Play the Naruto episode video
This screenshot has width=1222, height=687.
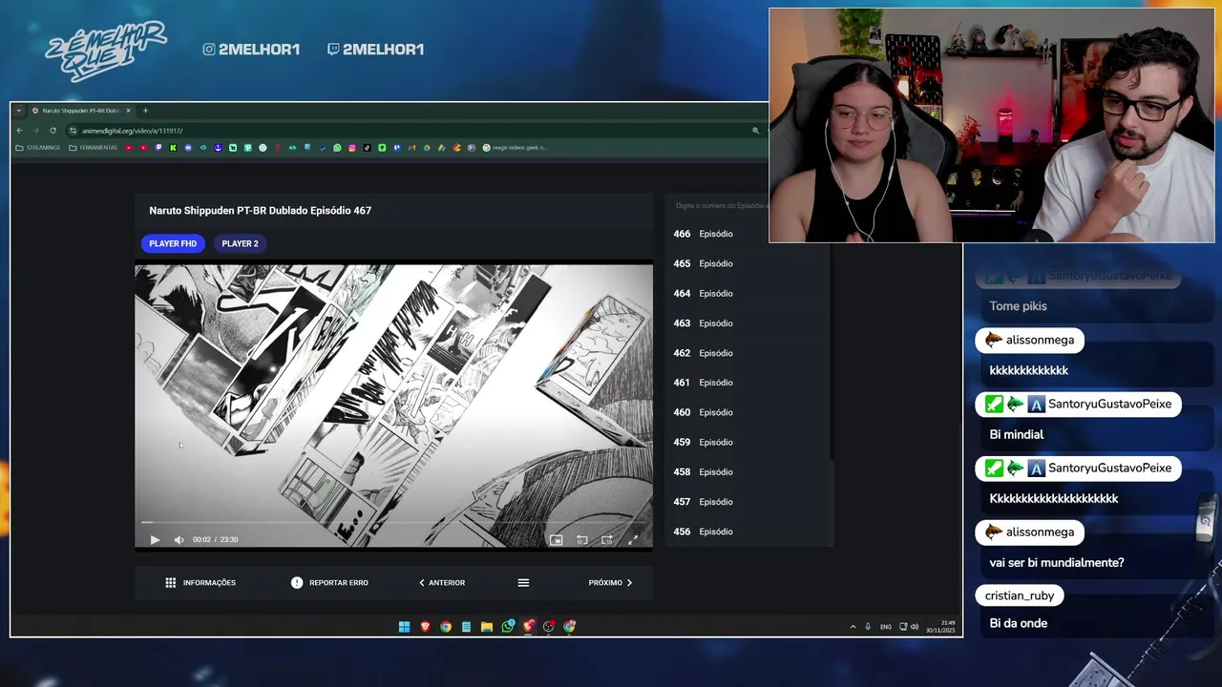point(155,540)
